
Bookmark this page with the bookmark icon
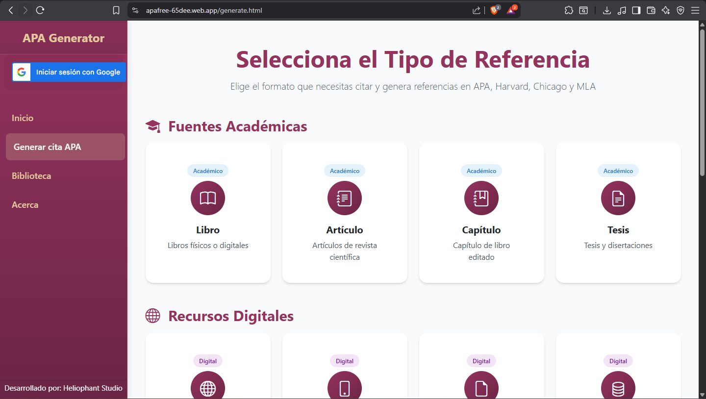click(x=116, y=10)
